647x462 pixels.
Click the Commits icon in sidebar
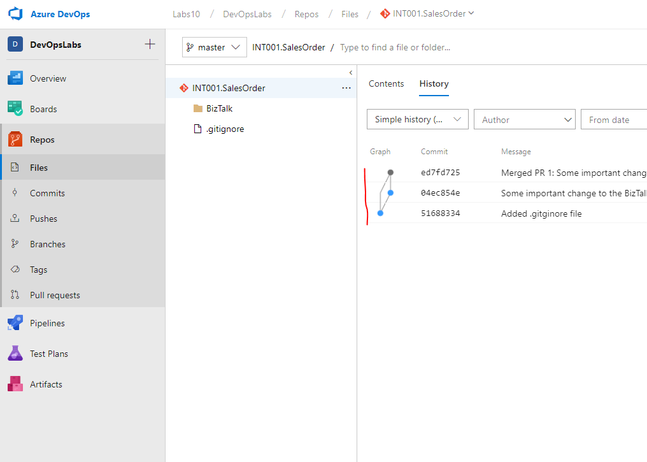15,193
